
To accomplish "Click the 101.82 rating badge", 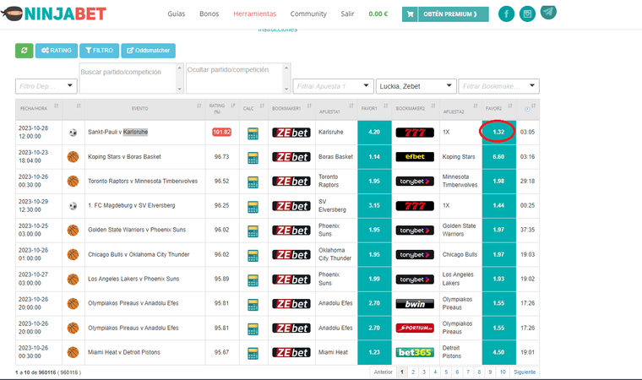I will pyautogui.click(x=221, y=132).
